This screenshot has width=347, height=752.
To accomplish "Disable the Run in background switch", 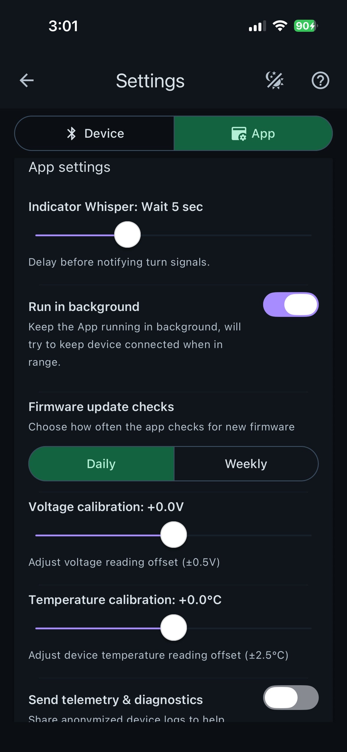I will 290,305.
